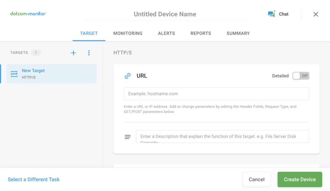Focus the URL hostname input field

(217, 94)
